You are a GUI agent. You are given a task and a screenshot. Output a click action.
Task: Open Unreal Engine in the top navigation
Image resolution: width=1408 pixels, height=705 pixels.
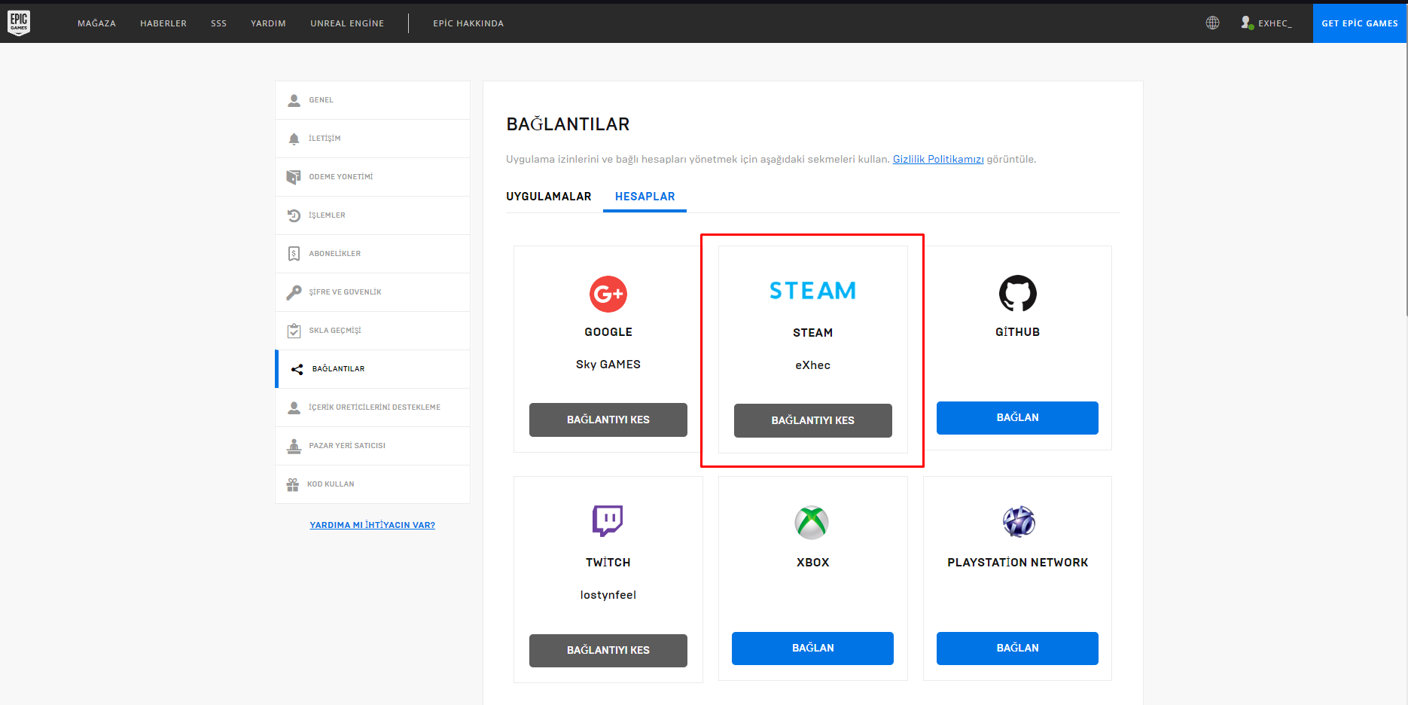tap(347, 23)
